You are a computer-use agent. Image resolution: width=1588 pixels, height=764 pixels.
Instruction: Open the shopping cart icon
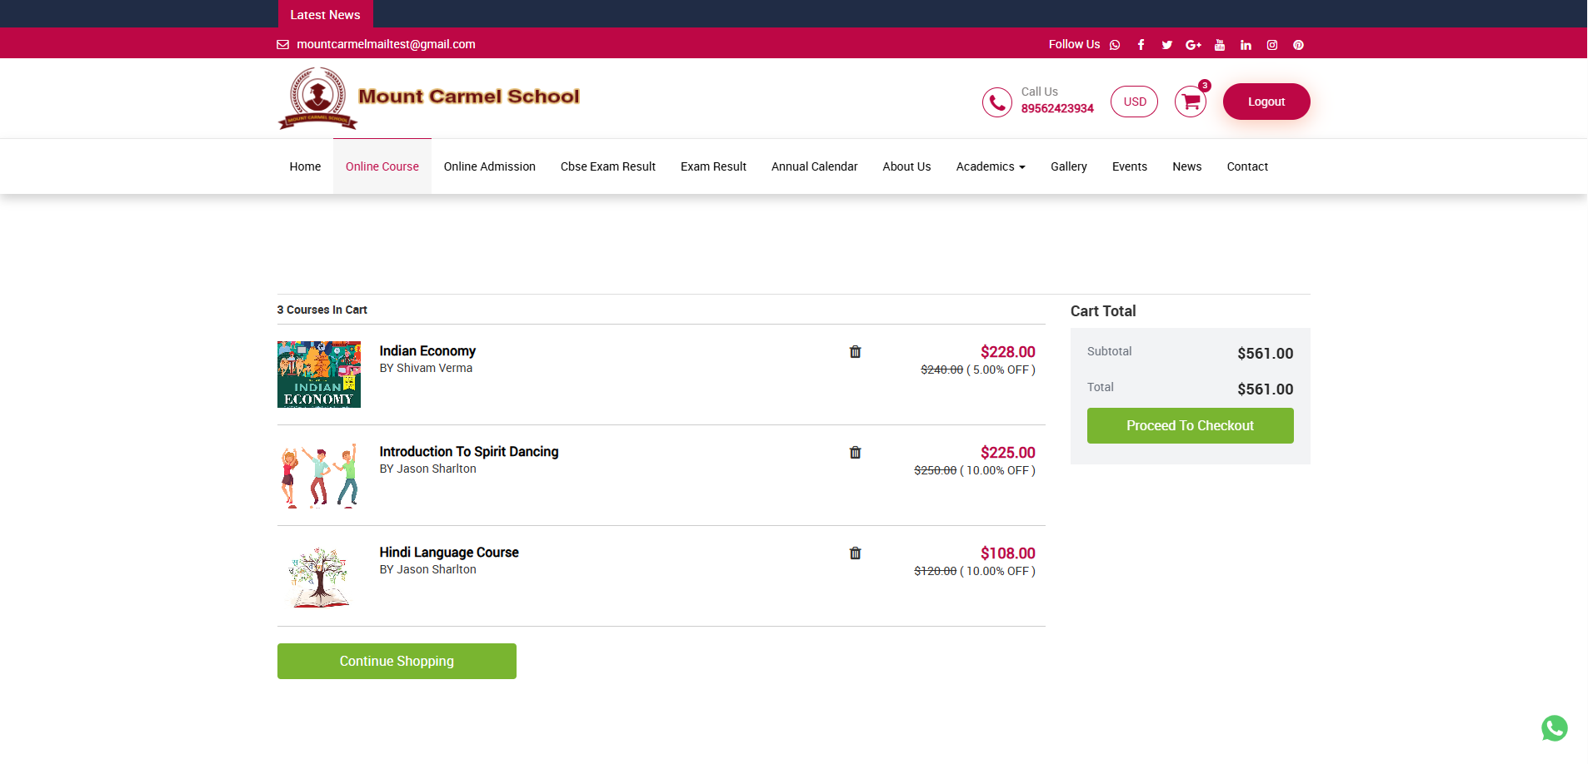point(1191,102)
